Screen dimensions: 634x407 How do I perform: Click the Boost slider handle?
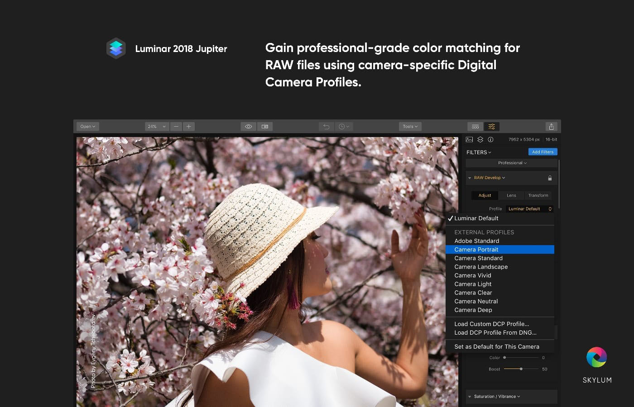point(521,369)
